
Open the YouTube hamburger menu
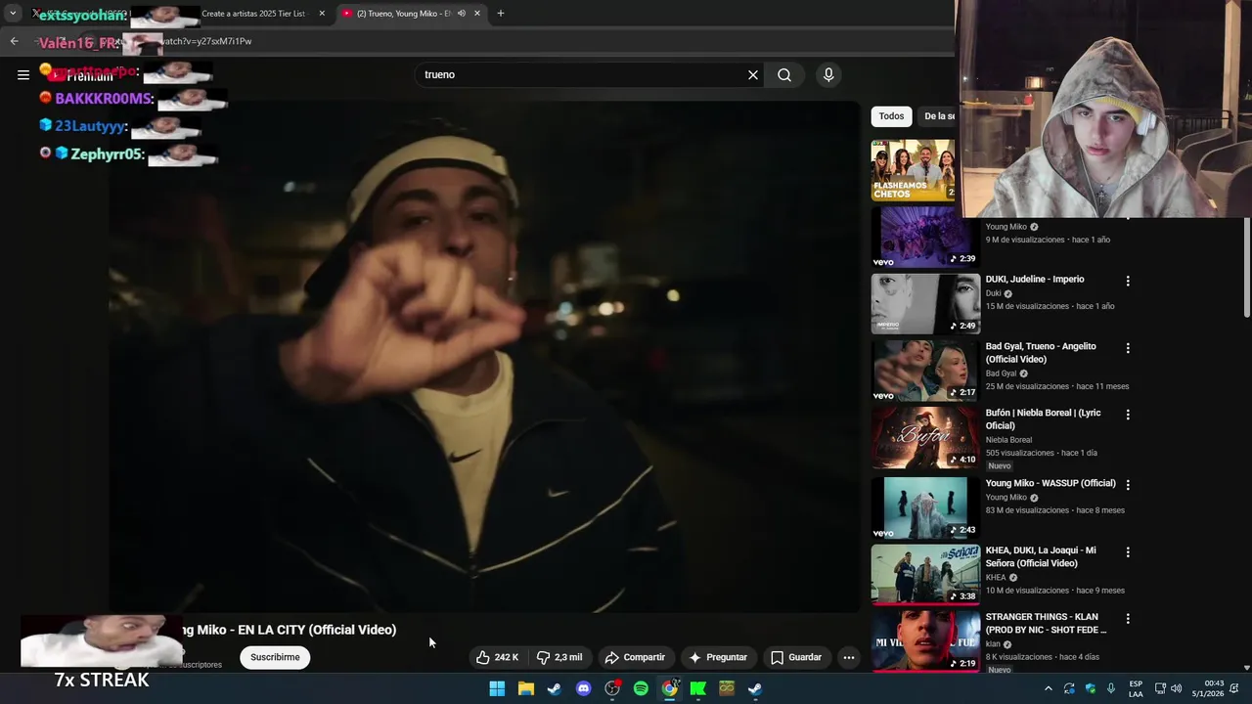pyautogui.click(x=23, y=74)
